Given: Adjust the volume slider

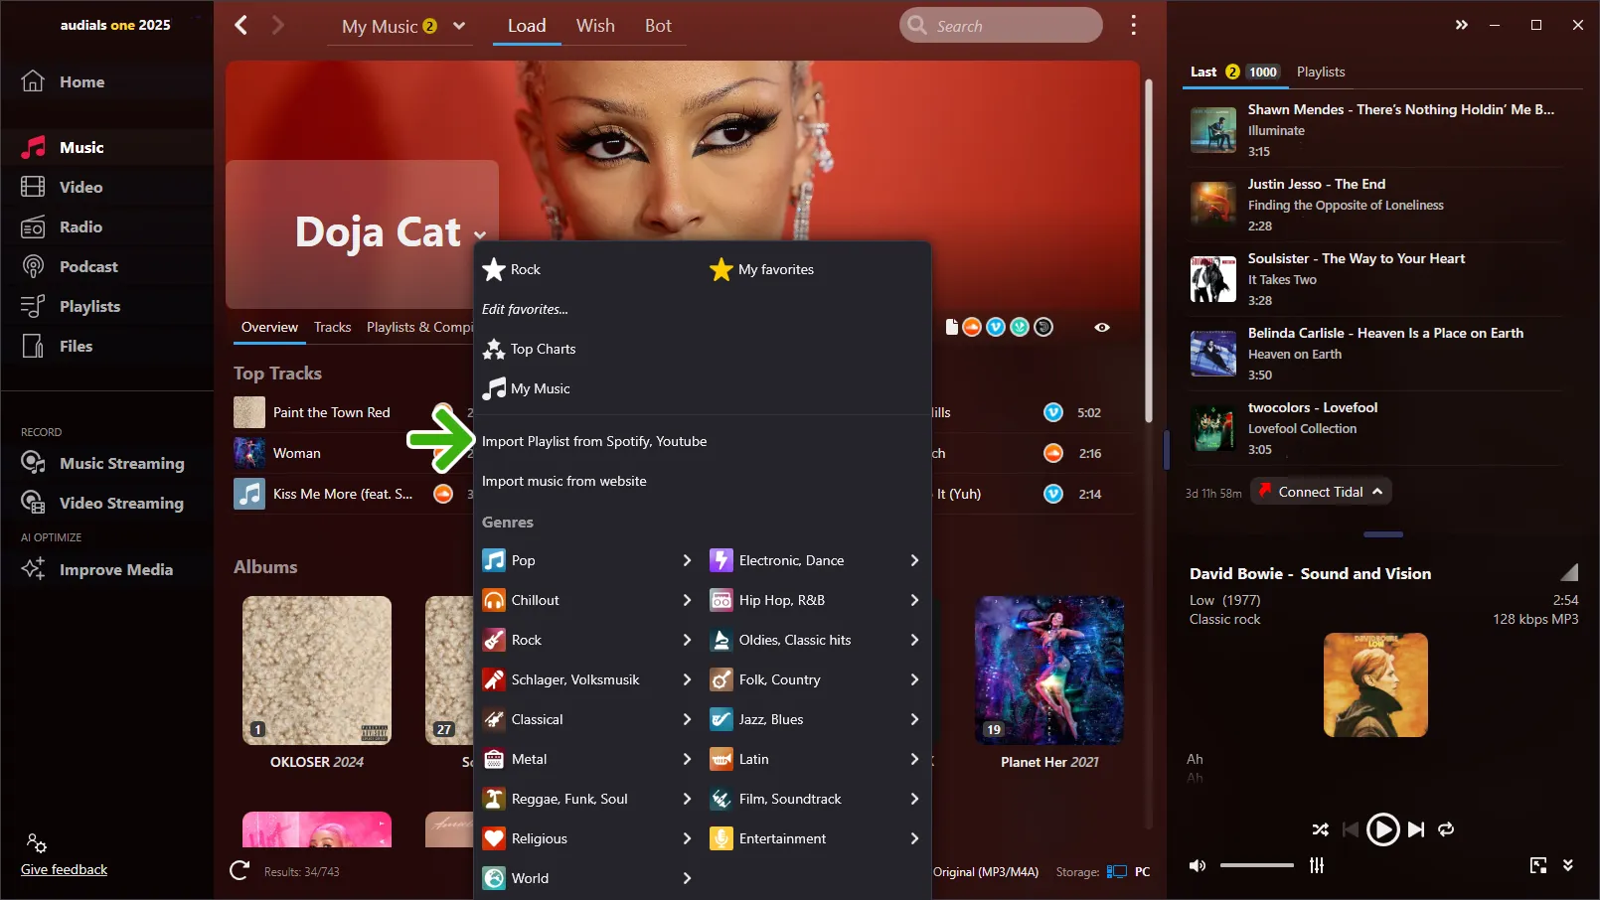Looking at the screenshot, I should (x=1257, y=865).
